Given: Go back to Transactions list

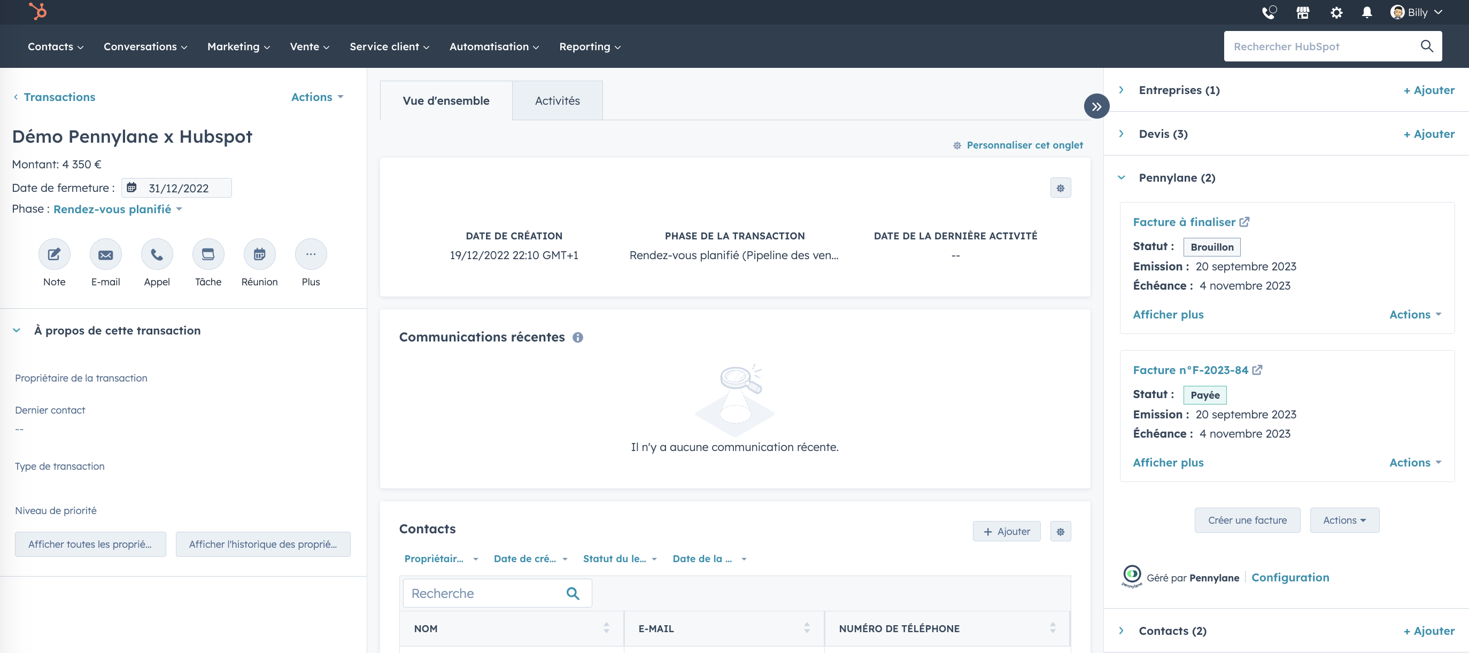Looking at the screenshot, I should [54, 97].
